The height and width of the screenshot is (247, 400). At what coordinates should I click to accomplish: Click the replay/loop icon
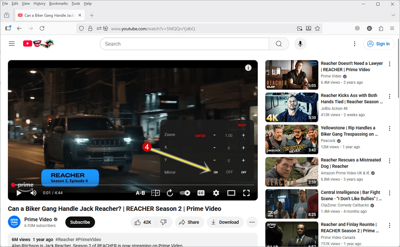[170, 193]
